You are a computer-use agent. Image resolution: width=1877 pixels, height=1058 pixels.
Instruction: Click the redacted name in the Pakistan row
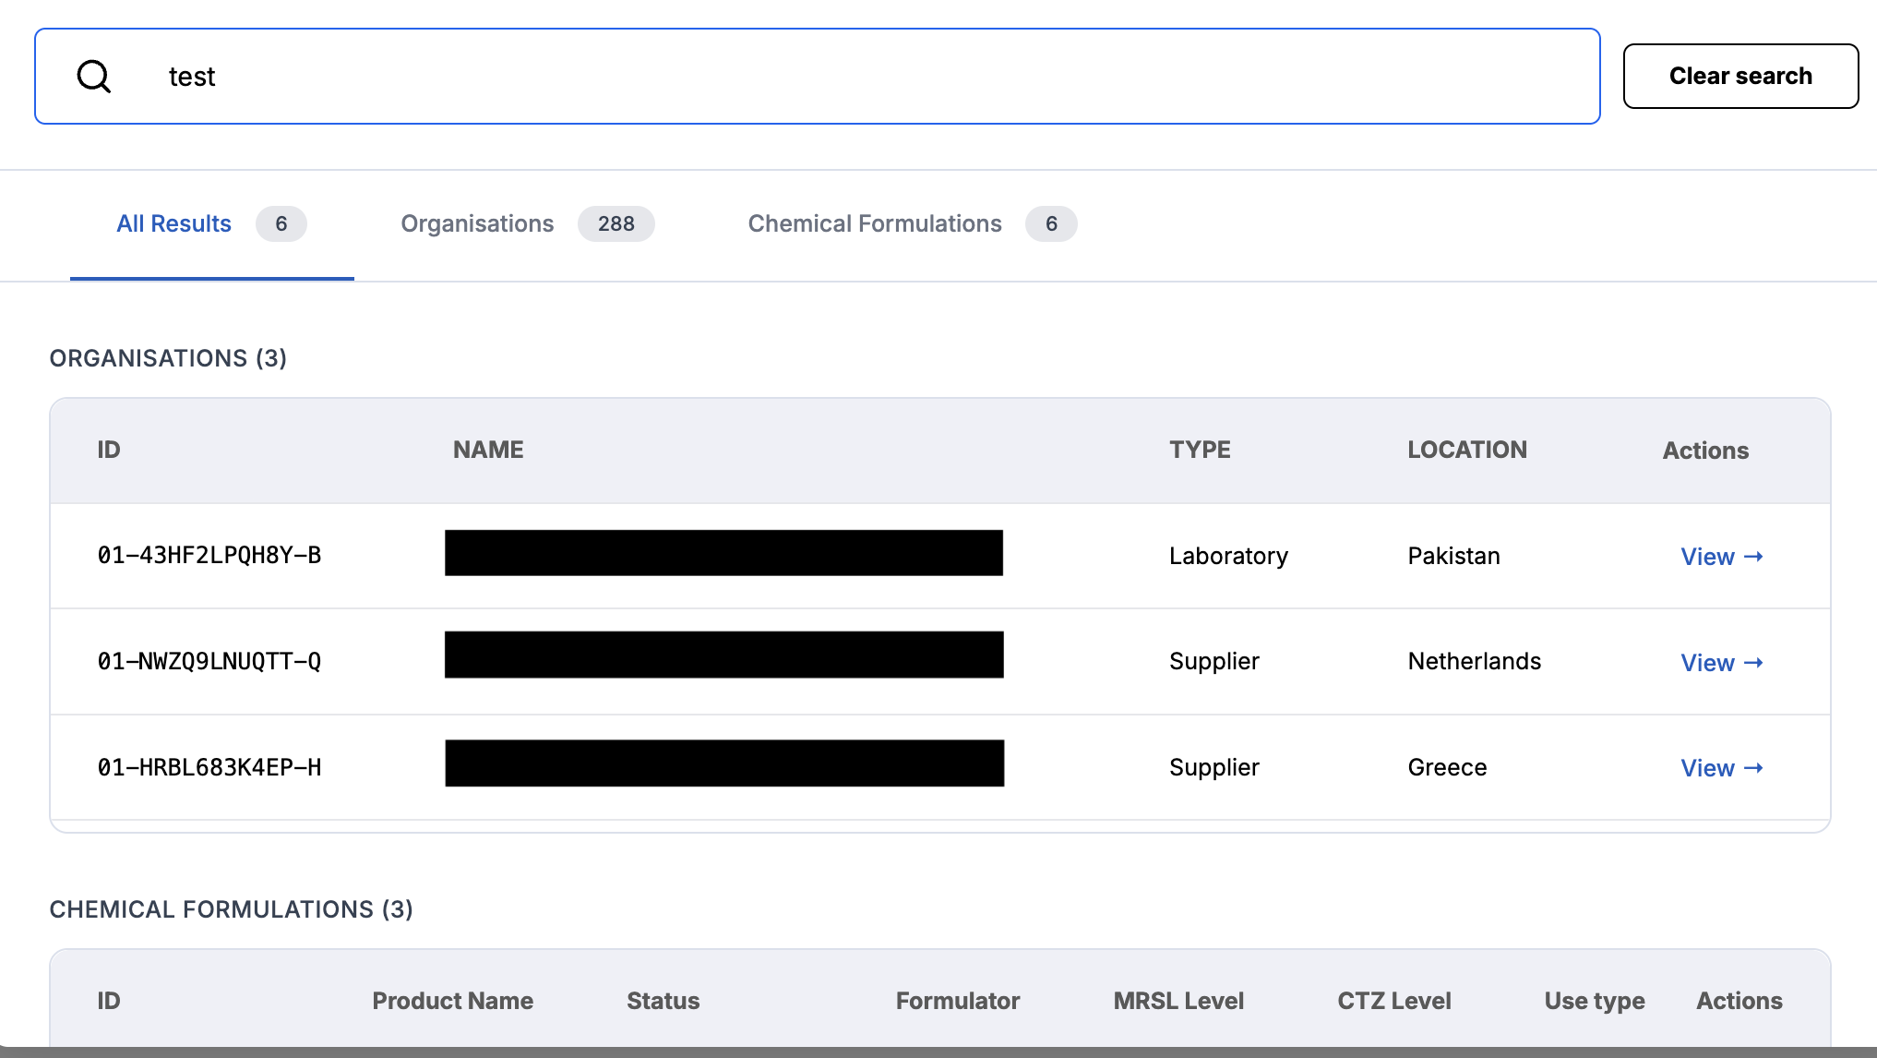[723, 553]
